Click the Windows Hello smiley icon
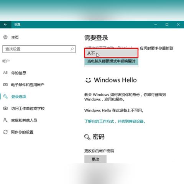184x184 pixels. click(x=88, y=80)
